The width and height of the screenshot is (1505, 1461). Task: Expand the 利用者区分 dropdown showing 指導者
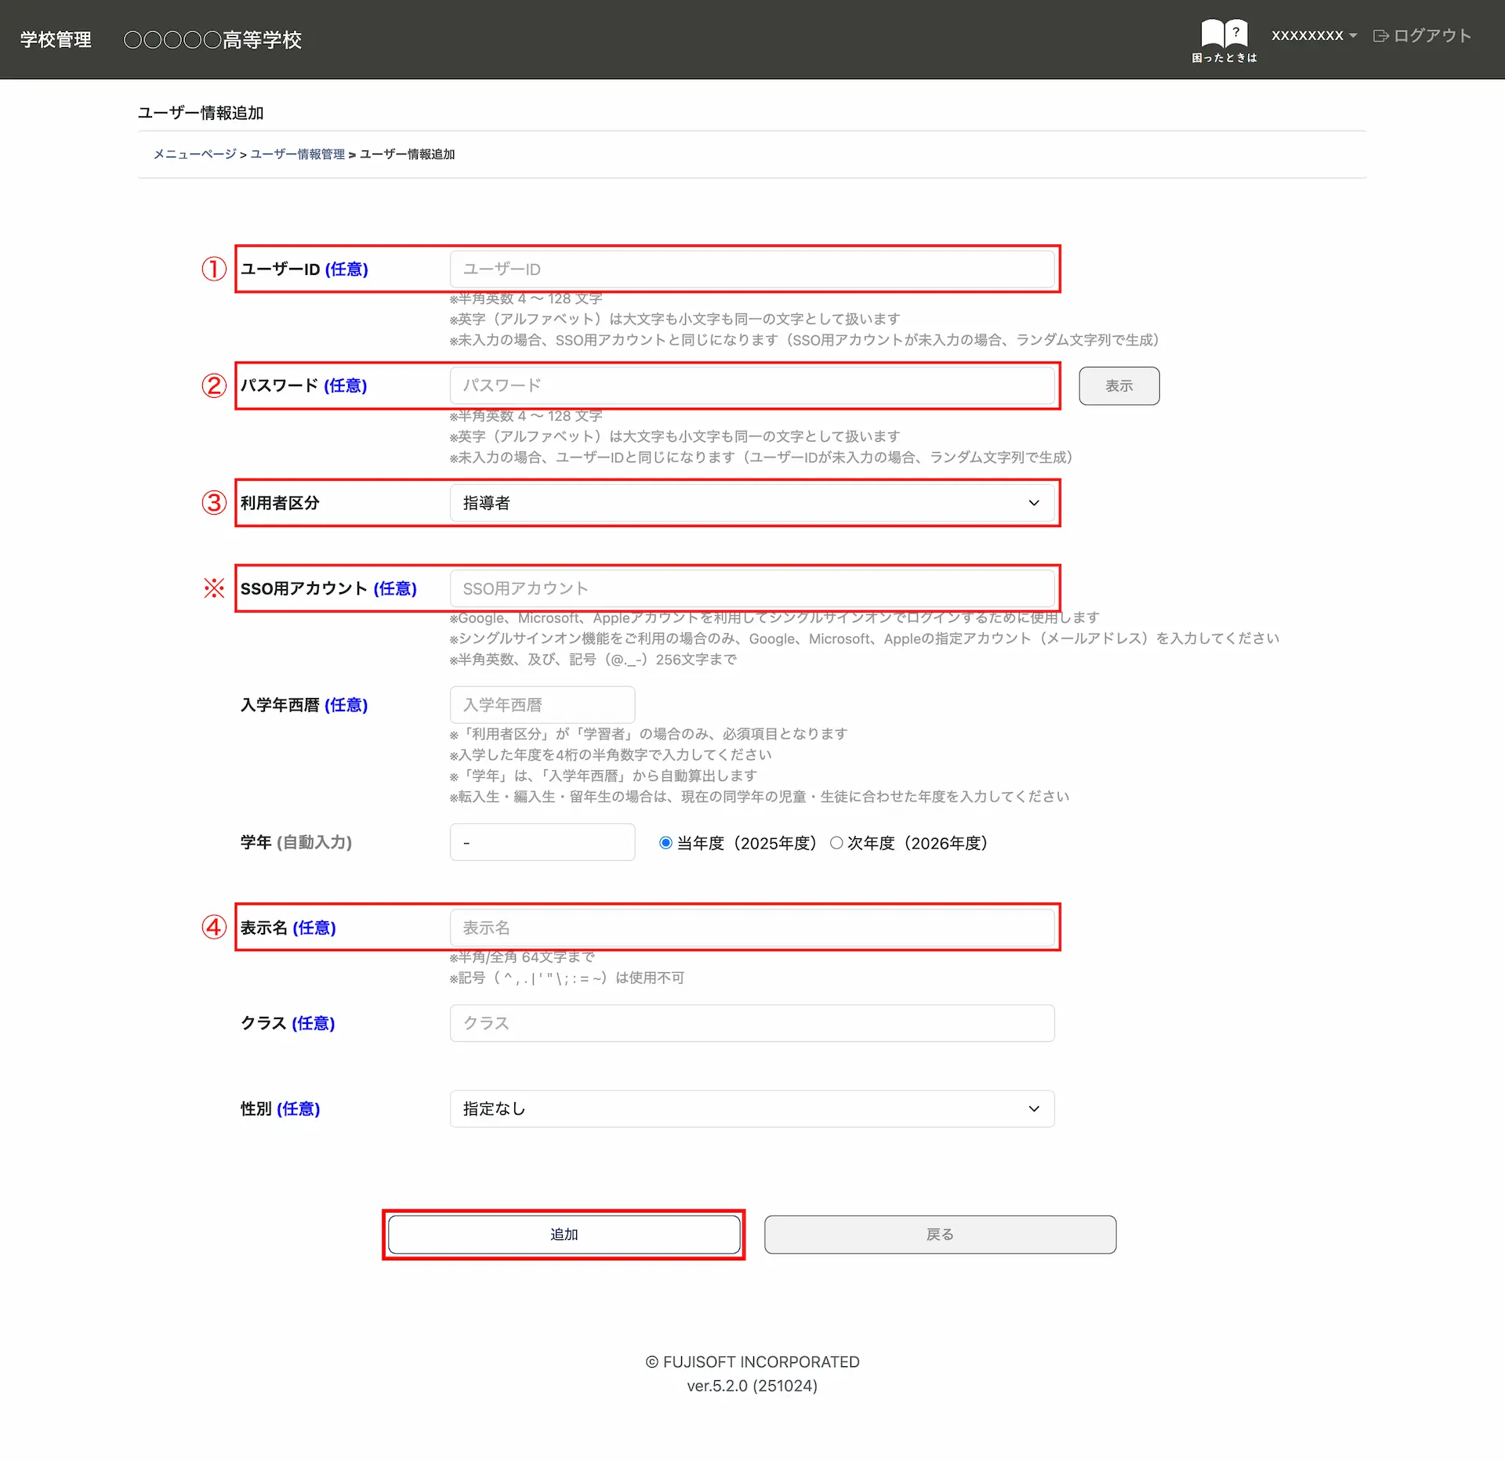[x=751, y=503]
